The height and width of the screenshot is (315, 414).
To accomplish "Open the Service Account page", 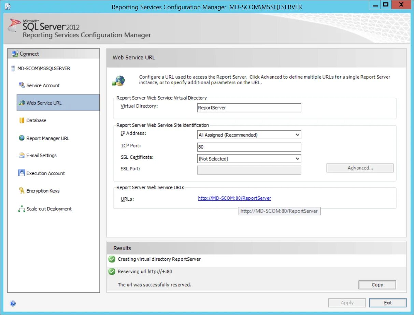I will [58, 85].
